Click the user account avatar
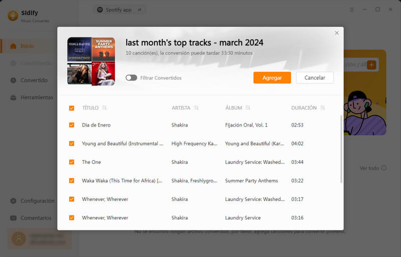The image size is (401, 257). [19, 238]
